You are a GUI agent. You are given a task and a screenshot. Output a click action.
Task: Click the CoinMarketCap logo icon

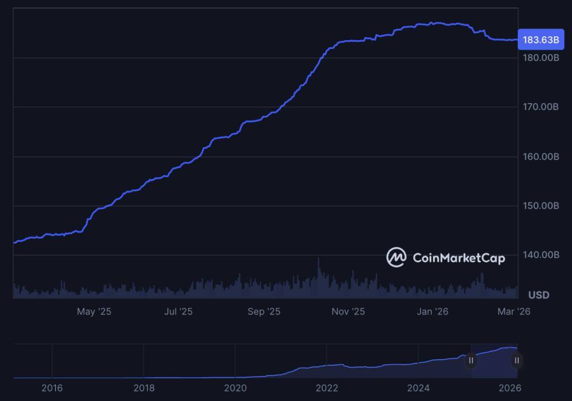pos(396,257)
